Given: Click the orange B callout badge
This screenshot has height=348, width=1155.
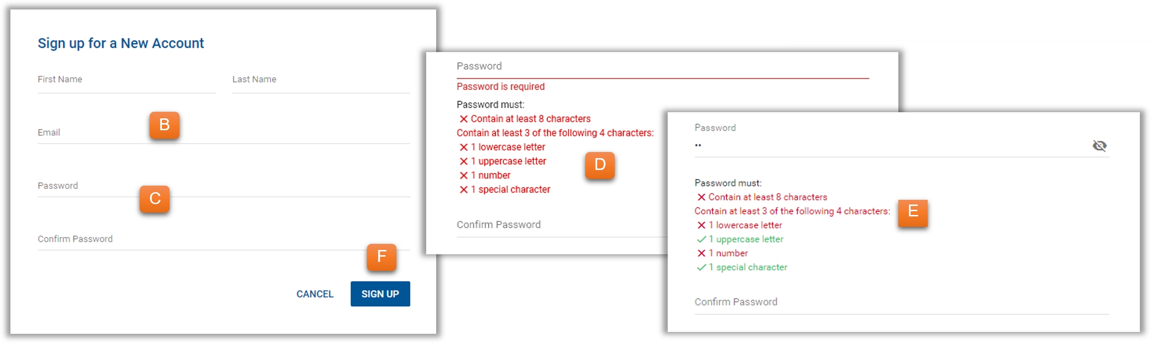Looking at the screenshot, I should (164, 125).
